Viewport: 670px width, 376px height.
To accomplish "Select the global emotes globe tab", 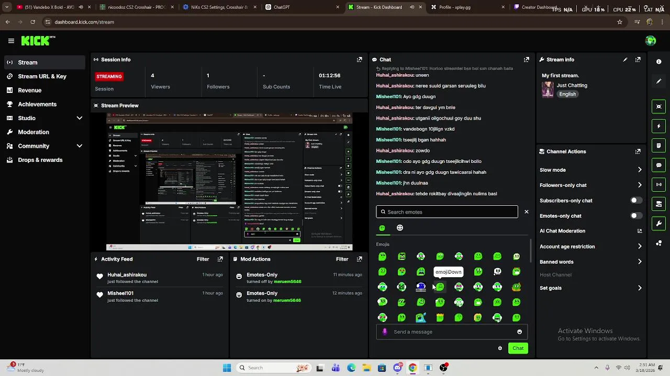I will pos(400,228).
